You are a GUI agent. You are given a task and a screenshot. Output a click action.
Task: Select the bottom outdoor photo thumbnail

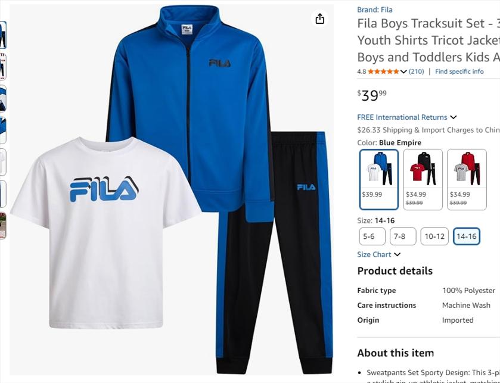tap(3, 226)
